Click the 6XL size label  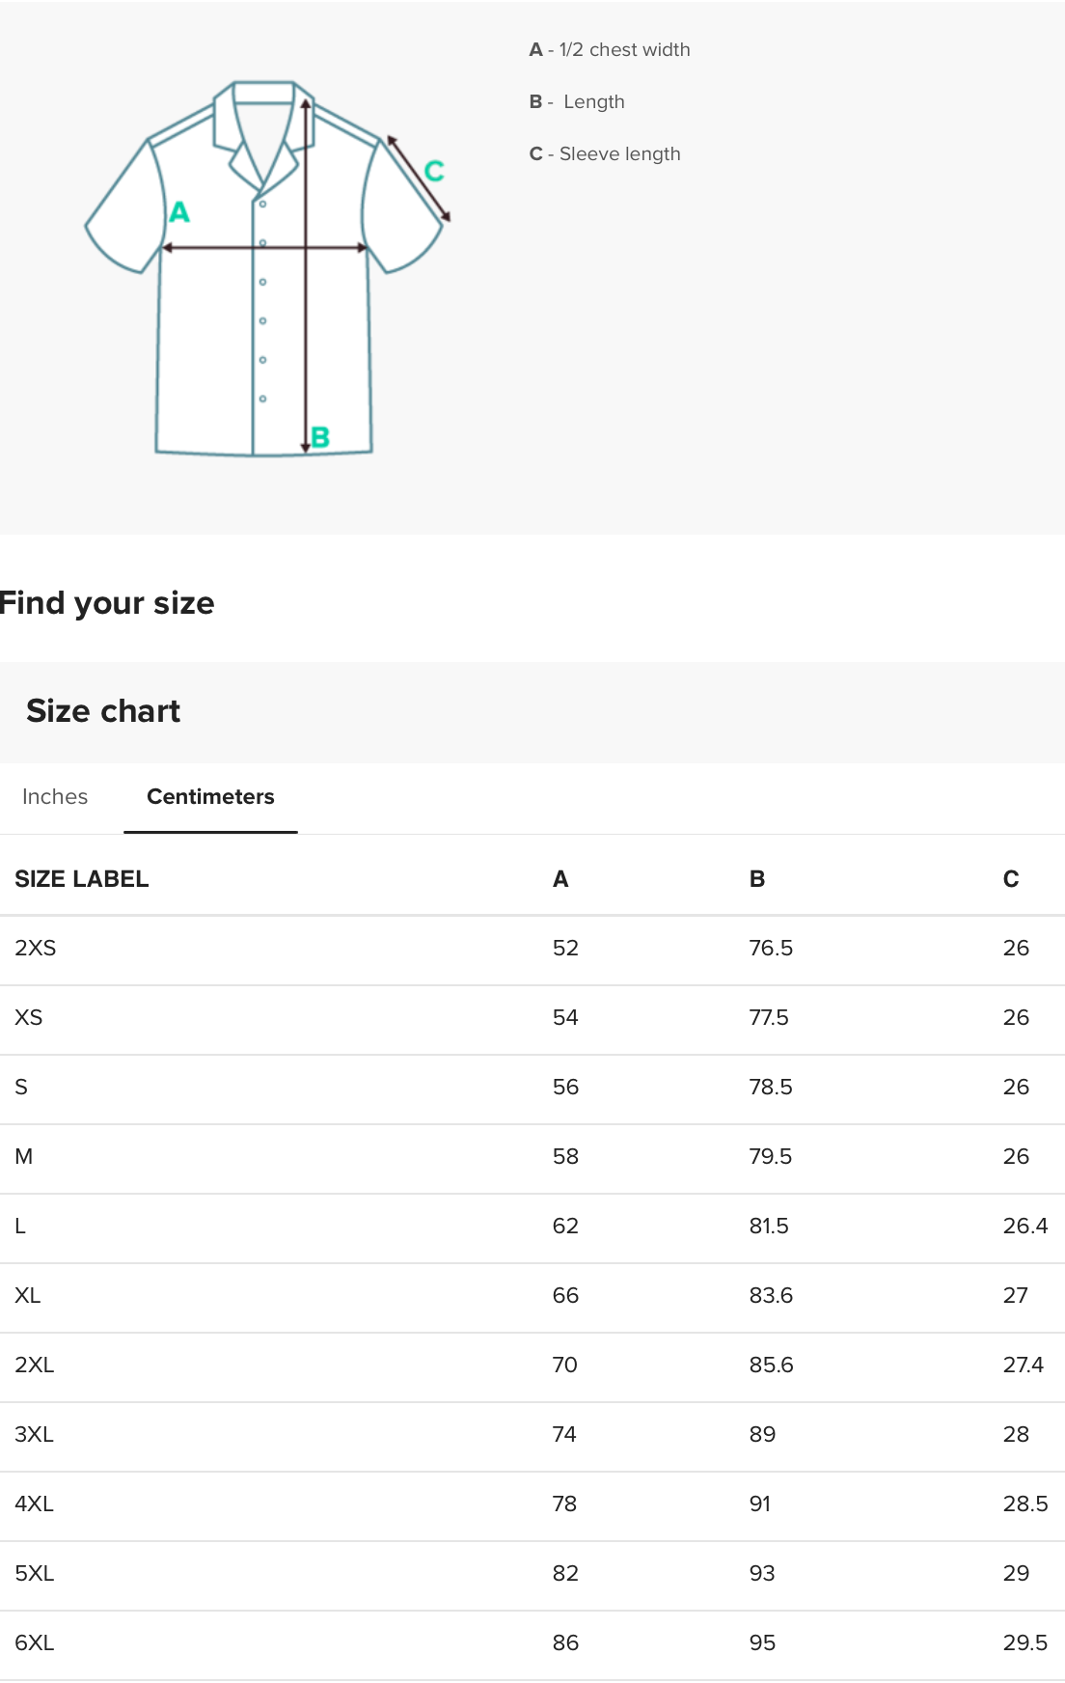pyautogui.click(x=35, y=1643)
